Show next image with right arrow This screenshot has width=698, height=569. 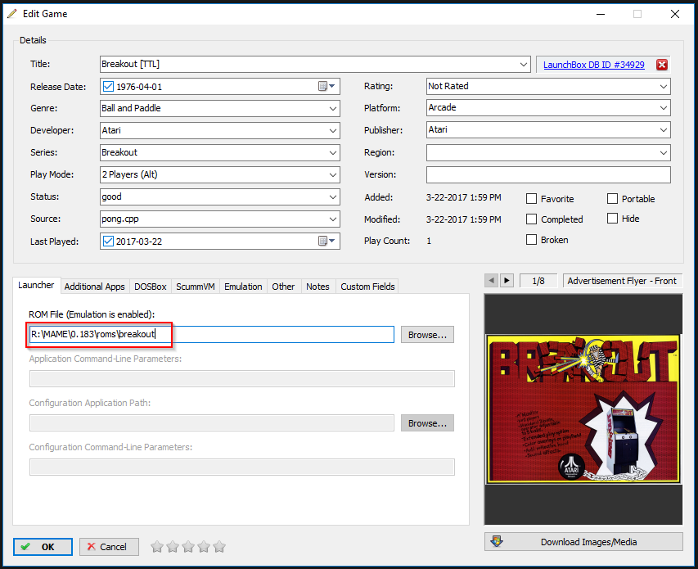pyautogui.click(x=507, y=281)
